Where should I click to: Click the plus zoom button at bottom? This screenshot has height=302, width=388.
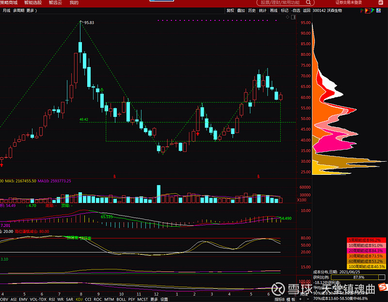[x=300, y=299]
